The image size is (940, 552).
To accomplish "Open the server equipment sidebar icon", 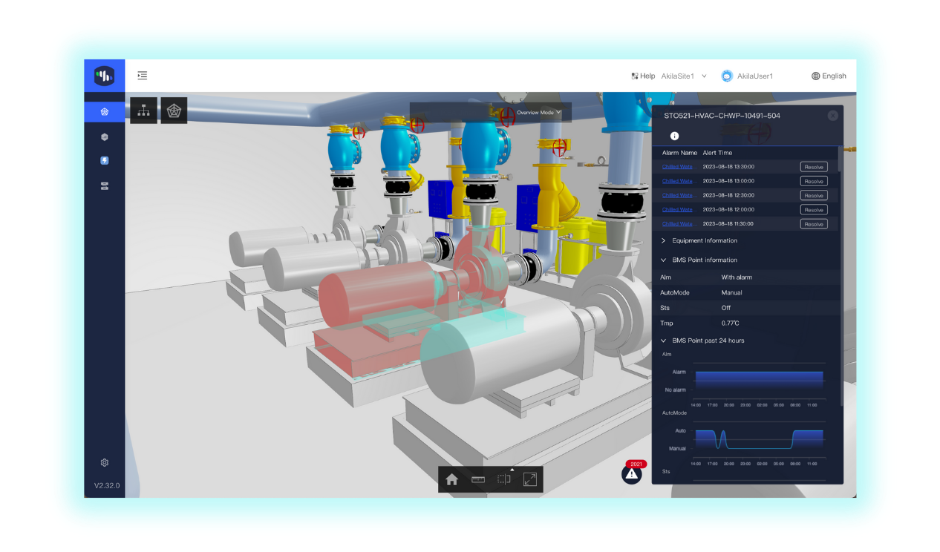I will coord(105,186).
